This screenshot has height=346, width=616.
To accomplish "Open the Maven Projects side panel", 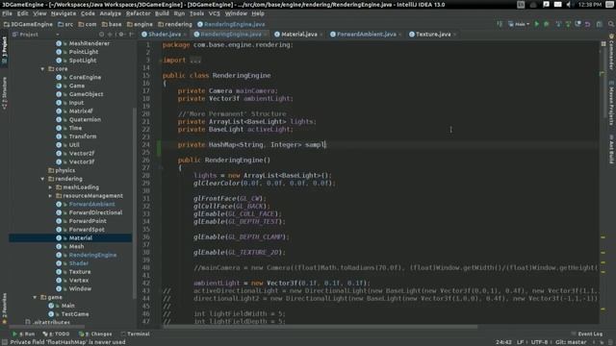I will tap(611, 103).
